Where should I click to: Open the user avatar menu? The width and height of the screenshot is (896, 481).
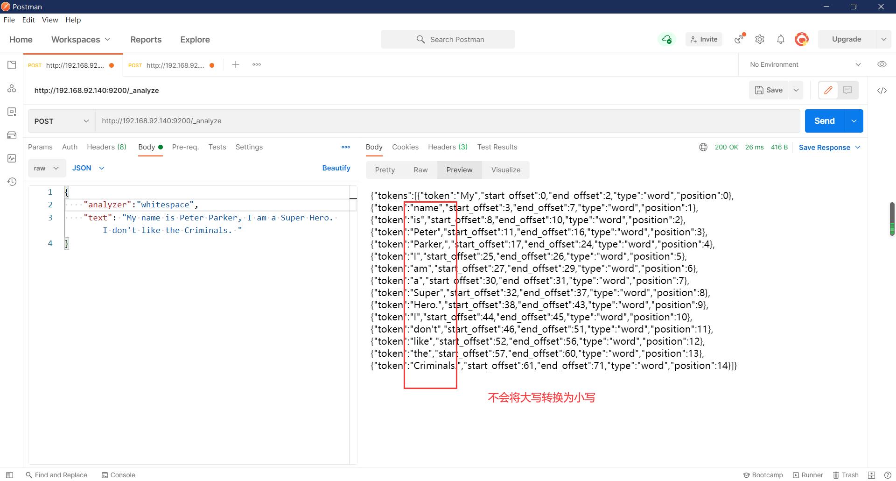click(x=802, y=39)
